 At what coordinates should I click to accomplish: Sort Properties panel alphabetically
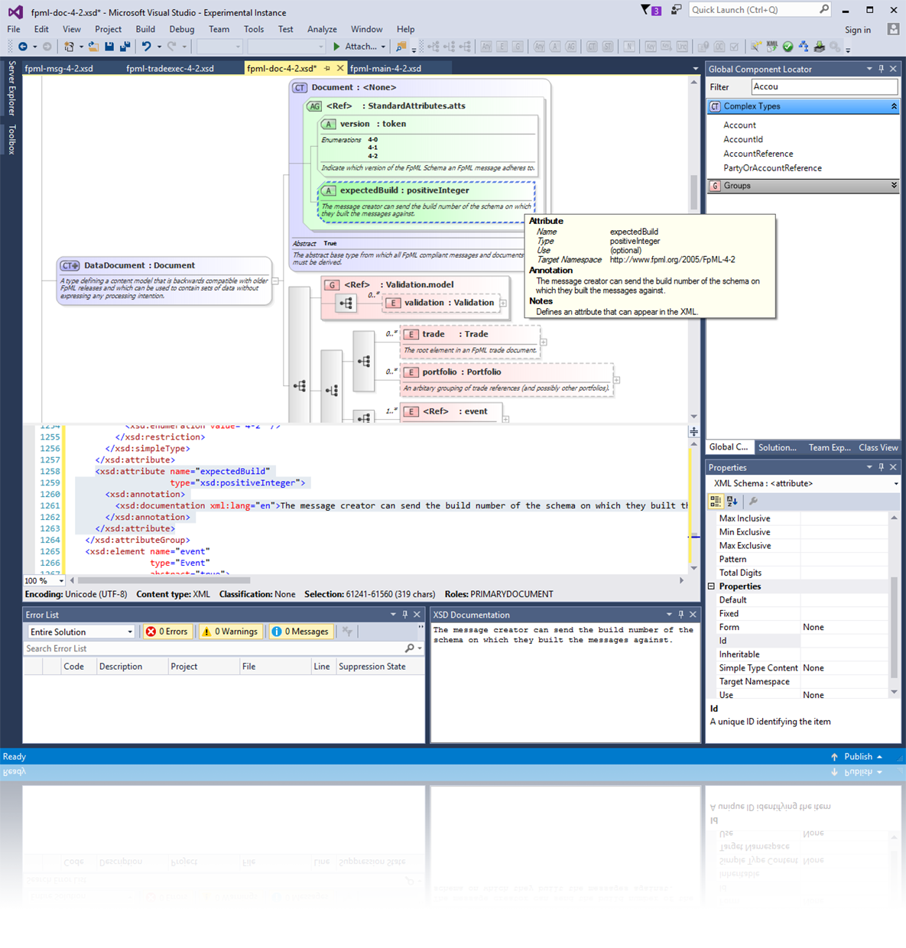point(732,502)
